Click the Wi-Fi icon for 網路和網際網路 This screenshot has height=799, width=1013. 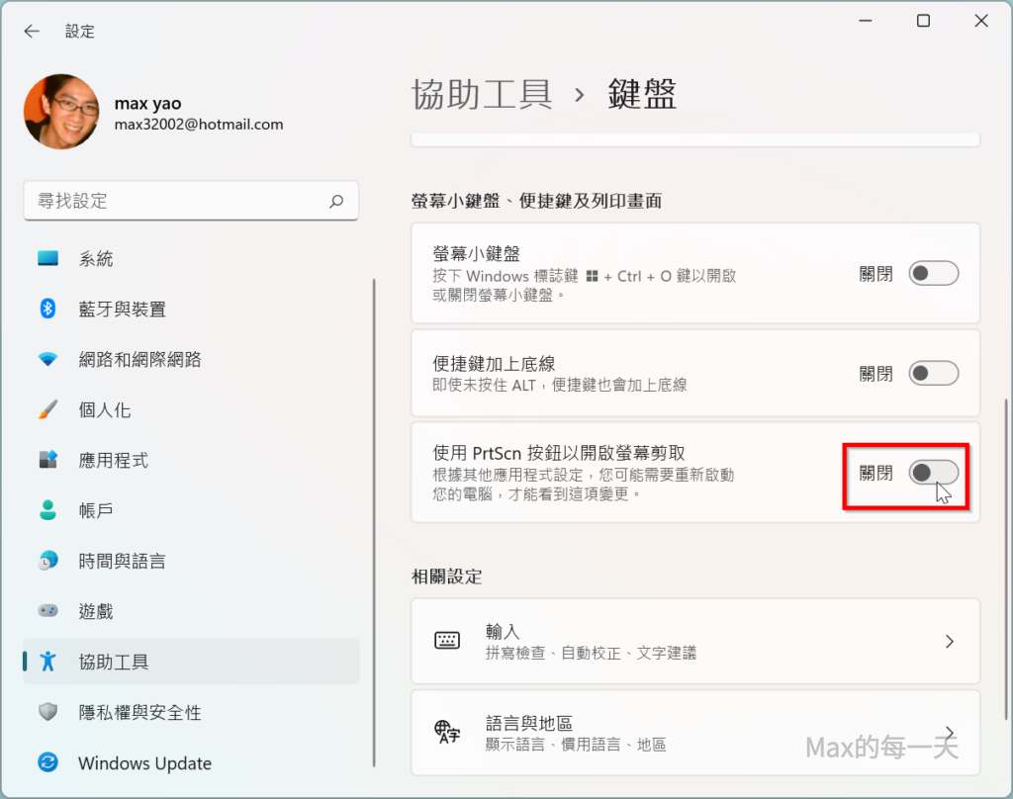47,360
